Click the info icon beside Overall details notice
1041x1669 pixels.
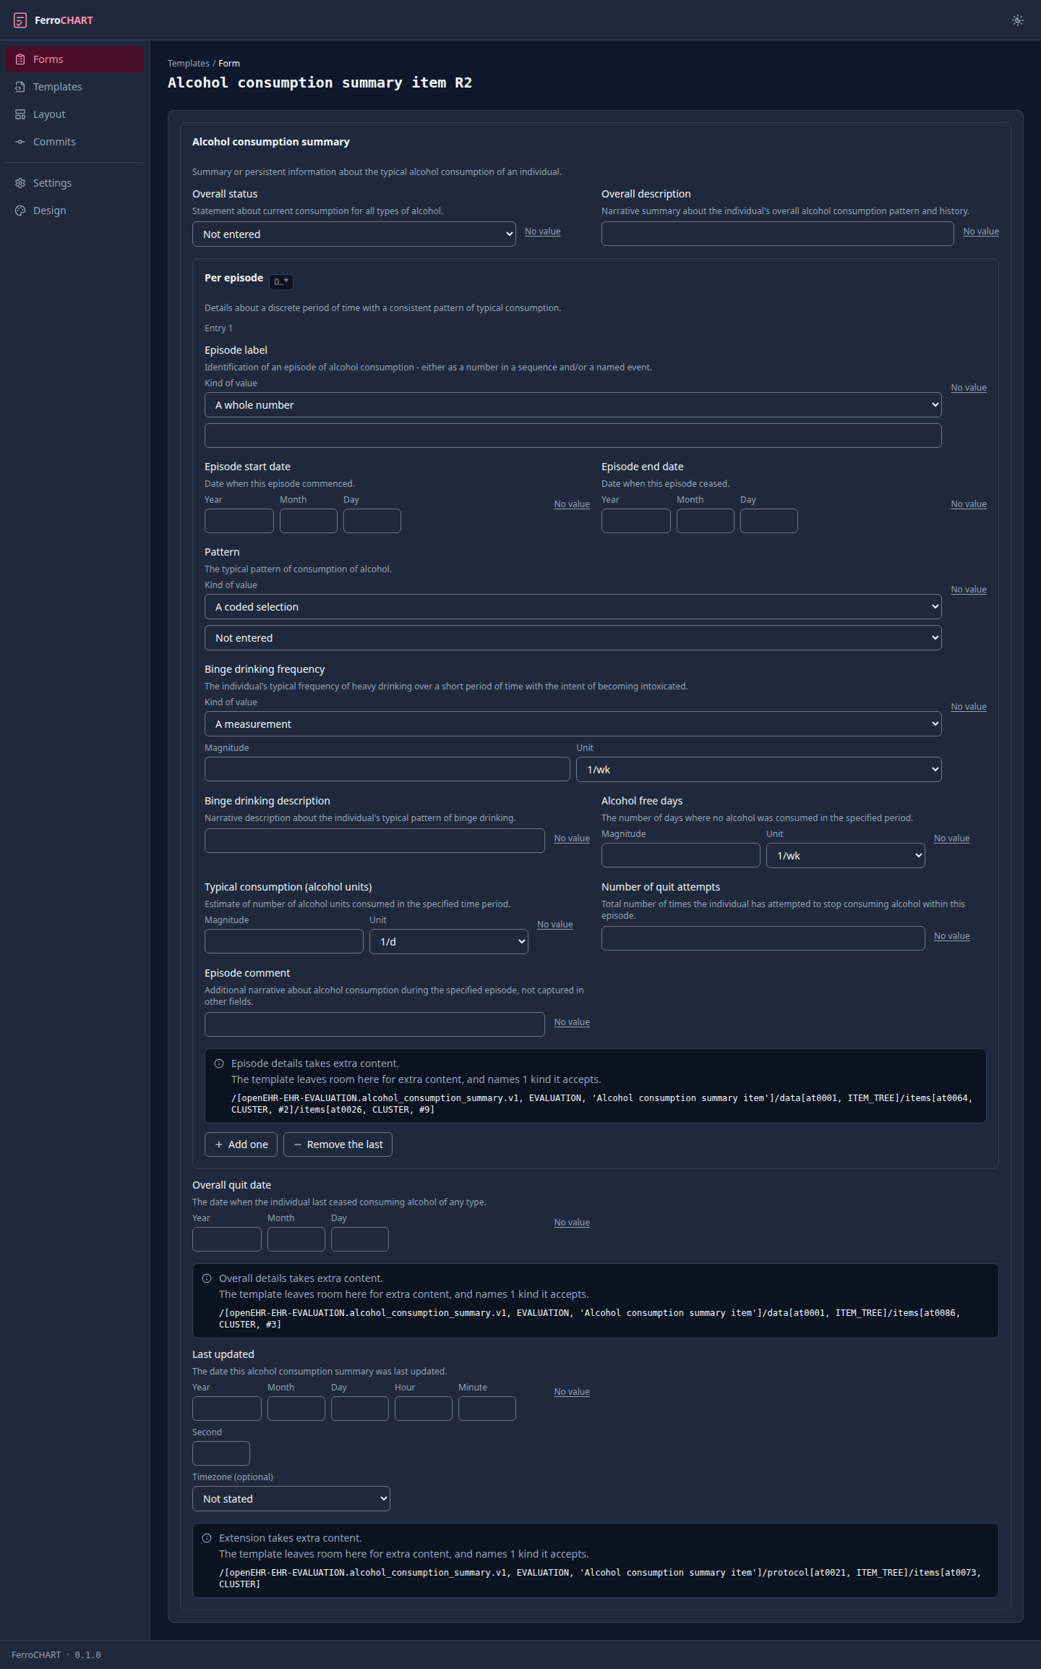[207, 1278]
